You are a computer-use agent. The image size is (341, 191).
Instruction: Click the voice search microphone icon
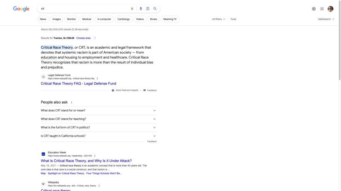click(x=141, y=9)
